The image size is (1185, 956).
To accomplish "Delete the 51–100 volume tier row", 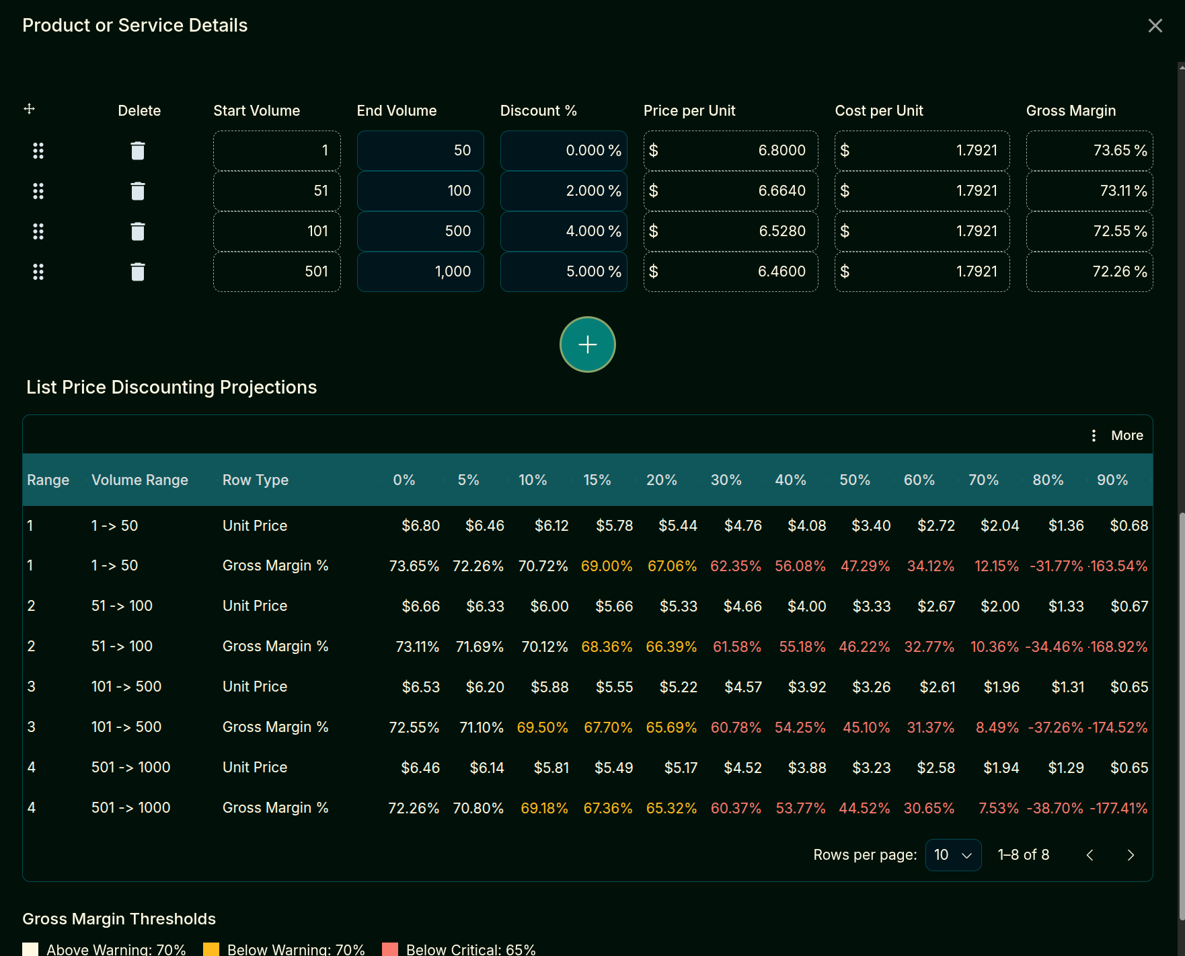I will click(138, 191).
